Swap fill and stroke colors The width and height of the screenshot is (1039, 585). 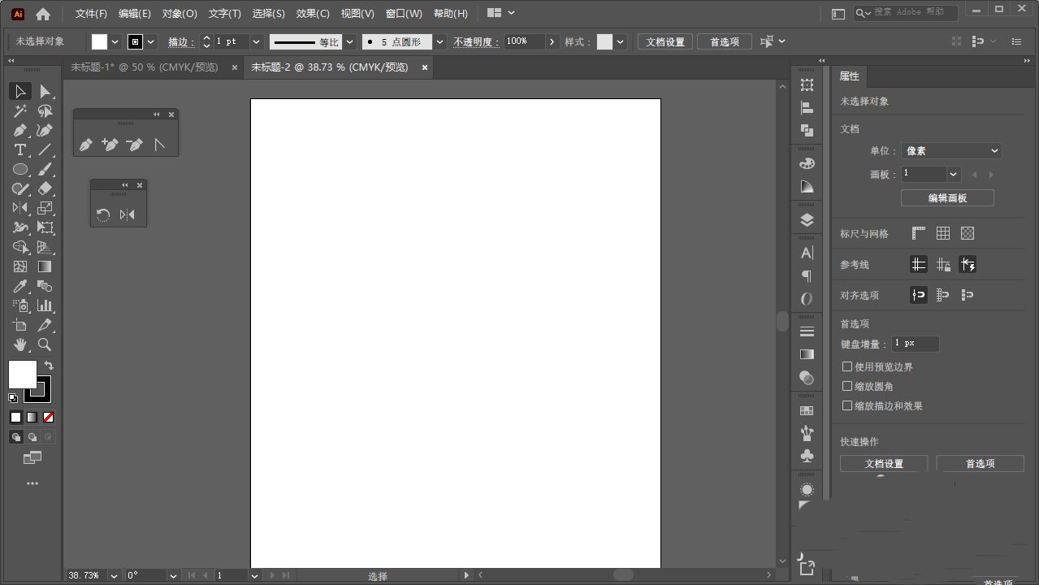(x=49, y=366)
